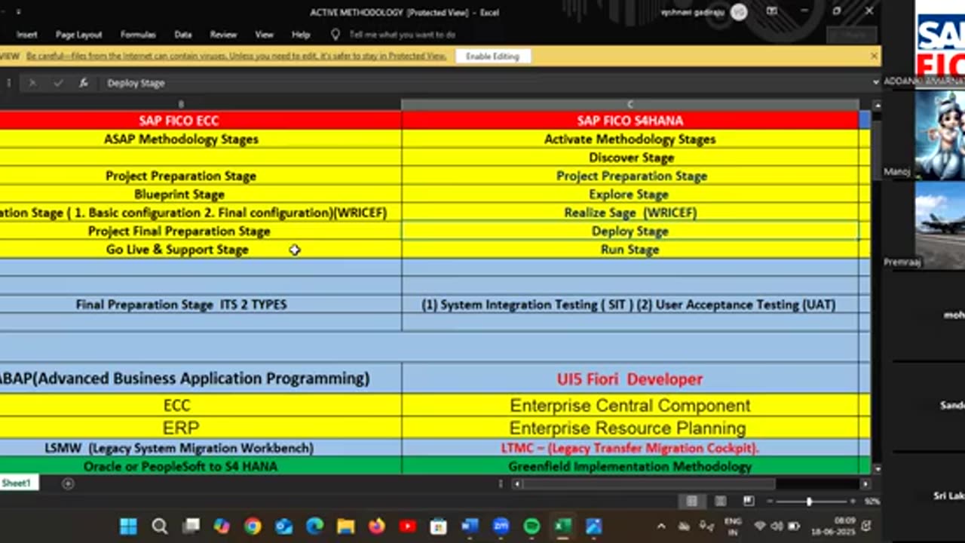Open File Explorer from the taskbar
Image resolution: width=965 pixels, height=543 pixels.
point(345,526)
